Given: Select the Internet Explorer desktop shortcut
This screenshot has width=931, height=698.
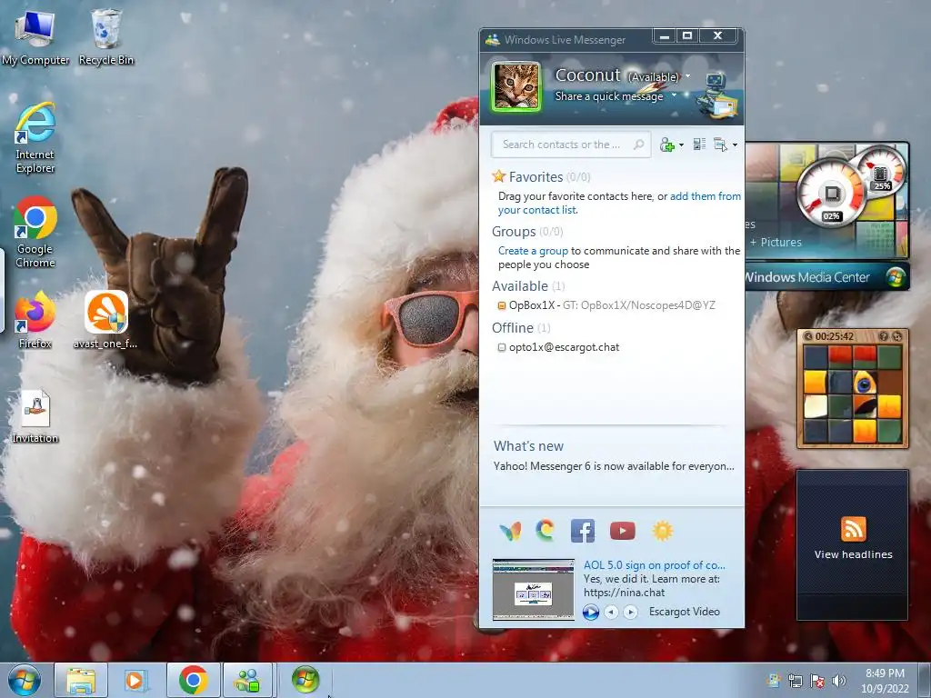Looking at the screenshot, I should tap(35, 138).
